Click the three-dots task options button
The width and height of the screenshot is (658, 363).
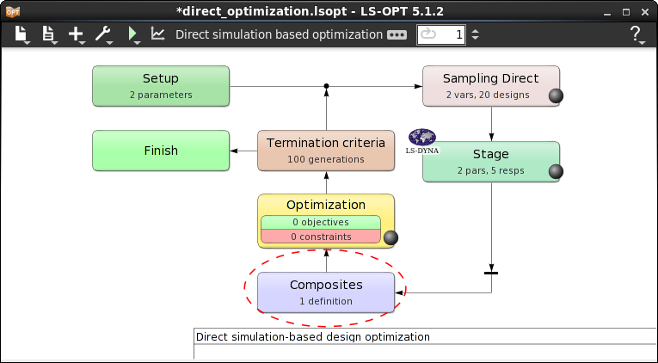click(x=397, y=34)
